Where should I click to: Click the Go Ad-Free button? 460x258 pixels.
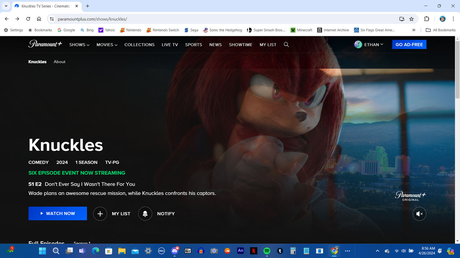pos(409,44)
